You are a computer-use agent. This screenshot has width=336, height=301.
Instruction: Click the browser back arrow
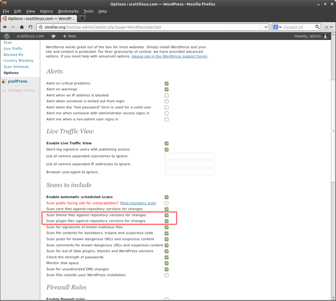pos(5,27)
